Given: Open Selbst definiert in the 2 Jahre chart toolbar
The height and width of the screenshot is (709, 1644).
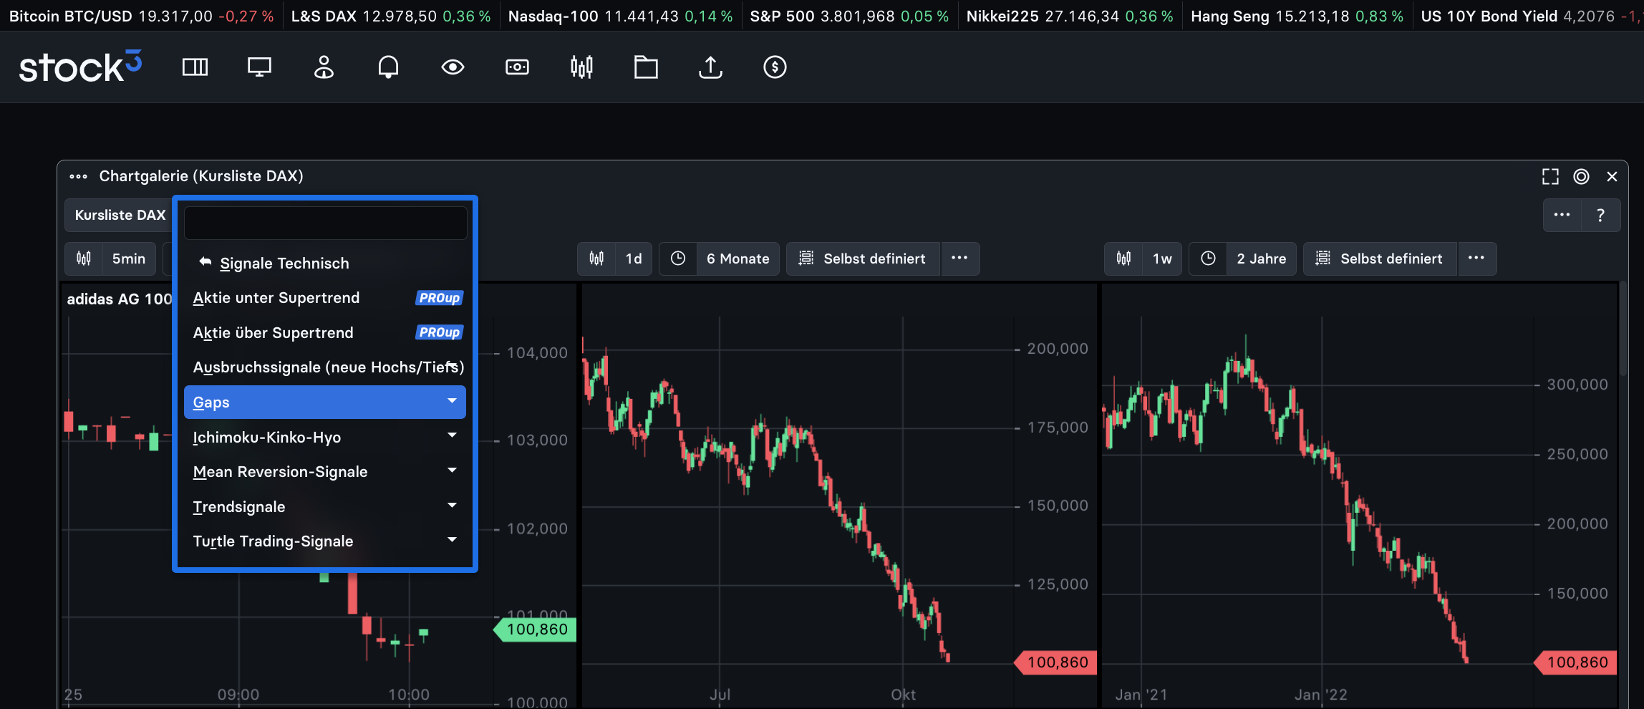Looking at the screenshot, I should pos(1381,259).
